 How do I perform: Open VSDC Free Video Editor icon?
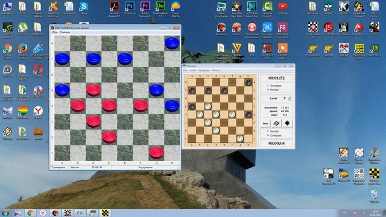[252, 8]
